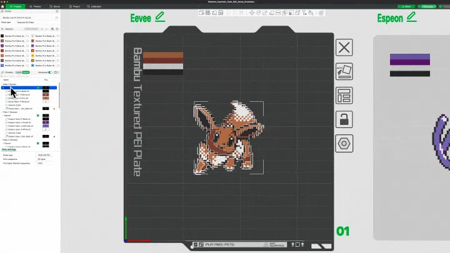
Task: Collapse the Plate 1 tree node
Action: click(x=2, y=84)
